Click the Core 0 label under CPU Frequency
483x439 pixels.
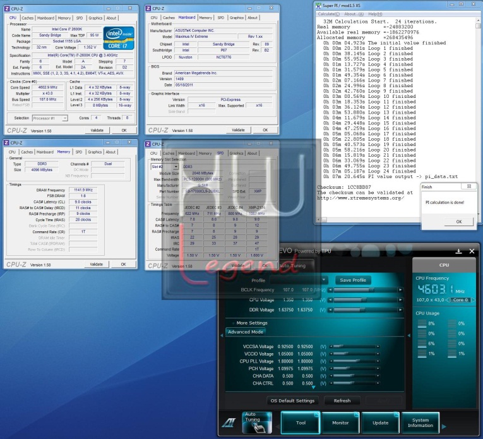coord(460,300)
